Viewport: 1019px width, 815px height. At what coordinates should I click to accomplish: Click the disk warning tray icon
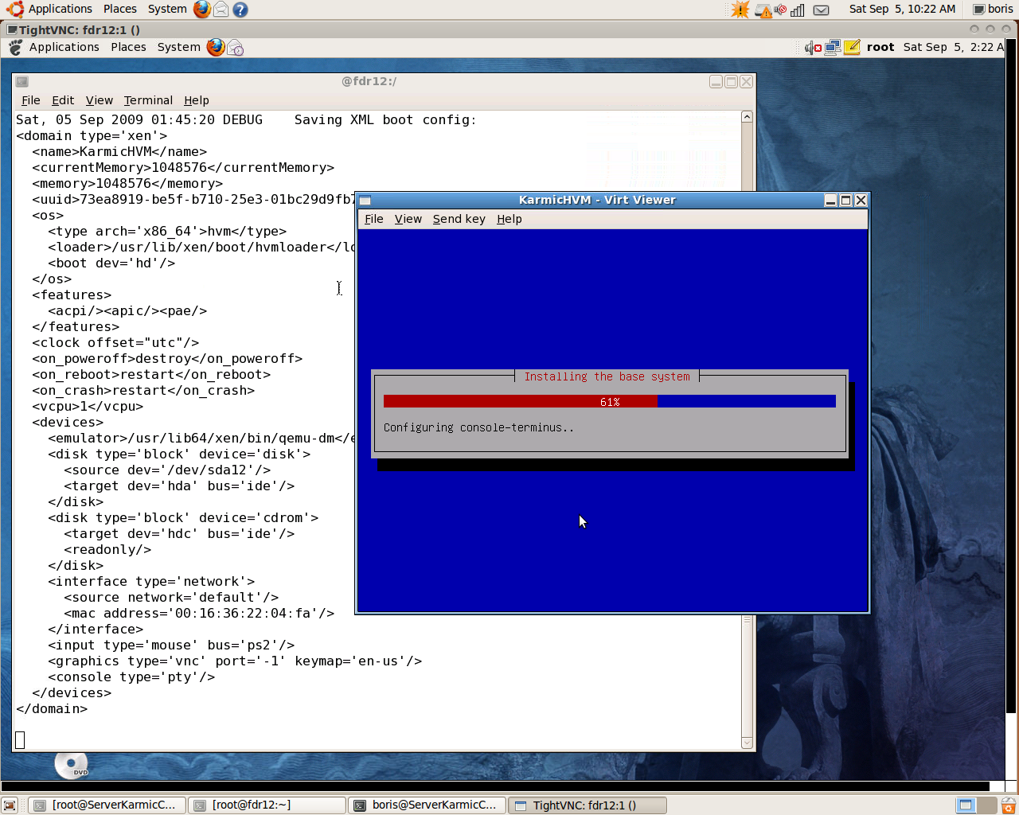(763, 10)
